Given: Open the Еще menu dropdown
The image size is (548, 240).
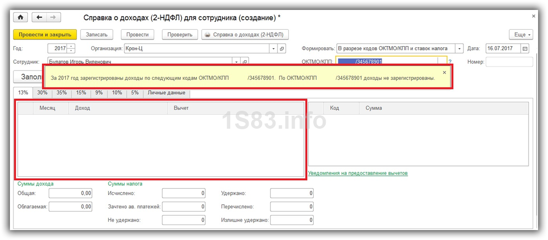Looking at the screenshot, I should click(x=521, y=35).
